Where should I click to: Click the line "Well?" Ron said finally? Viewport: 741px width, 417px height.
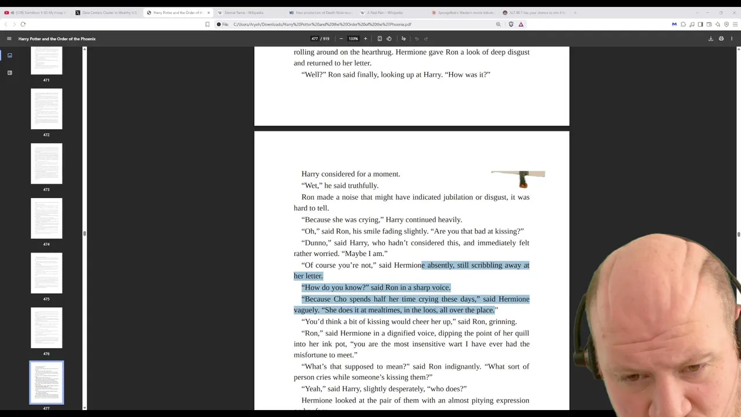coord(396,75)
